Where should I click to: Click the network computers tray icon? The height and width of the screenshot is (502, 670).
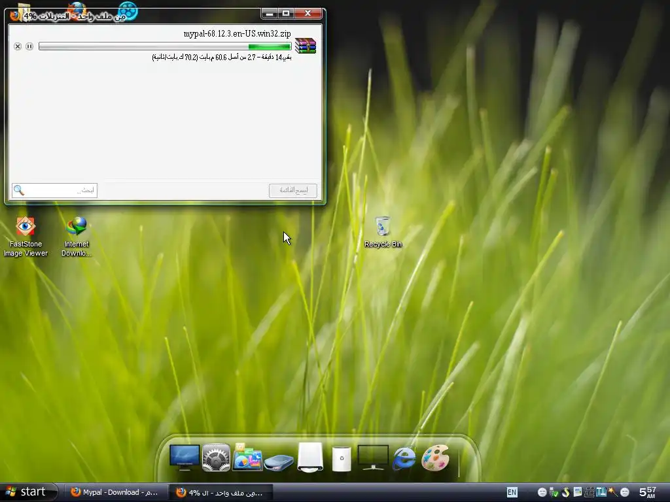tap(590, 492)
